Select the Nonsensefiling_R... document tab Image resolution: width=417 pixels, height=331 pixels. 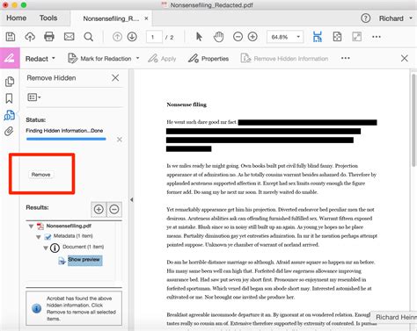tap(111, 18)
